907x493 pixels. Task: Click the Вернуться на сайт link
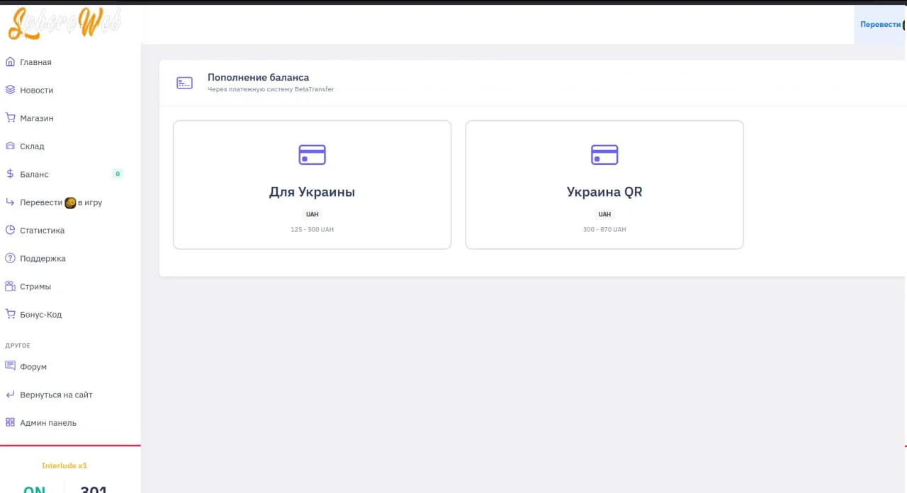pyautogui.click(x=56, y=395)
